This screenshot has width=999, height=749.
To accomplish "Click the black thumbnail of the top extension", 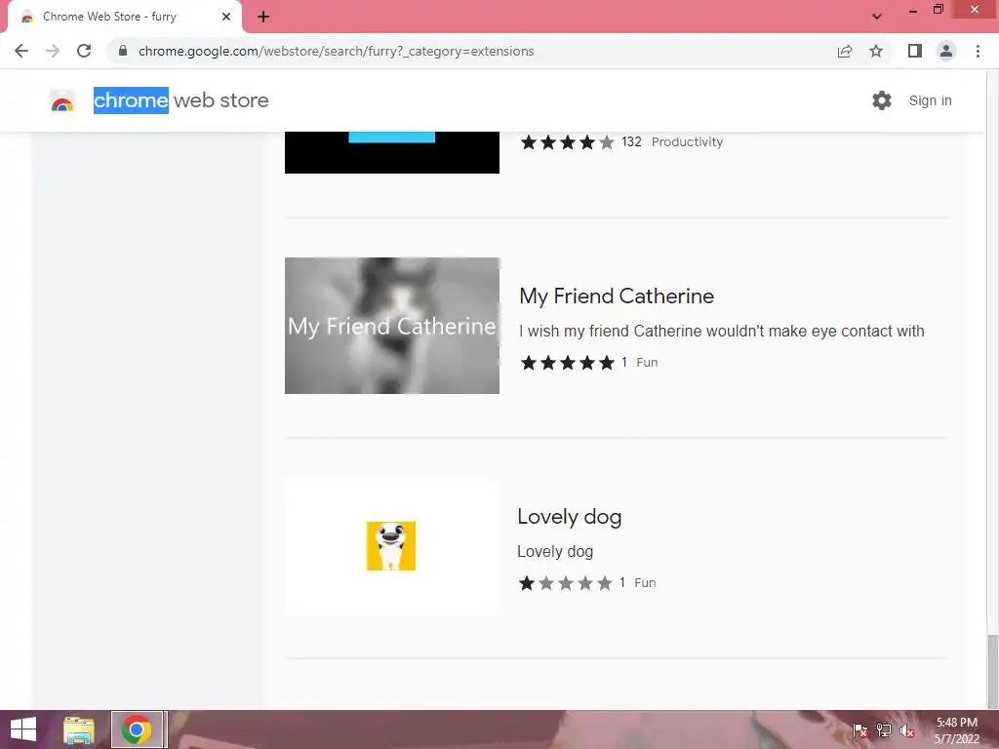I will pyautogui.click(x=392, y=153).
